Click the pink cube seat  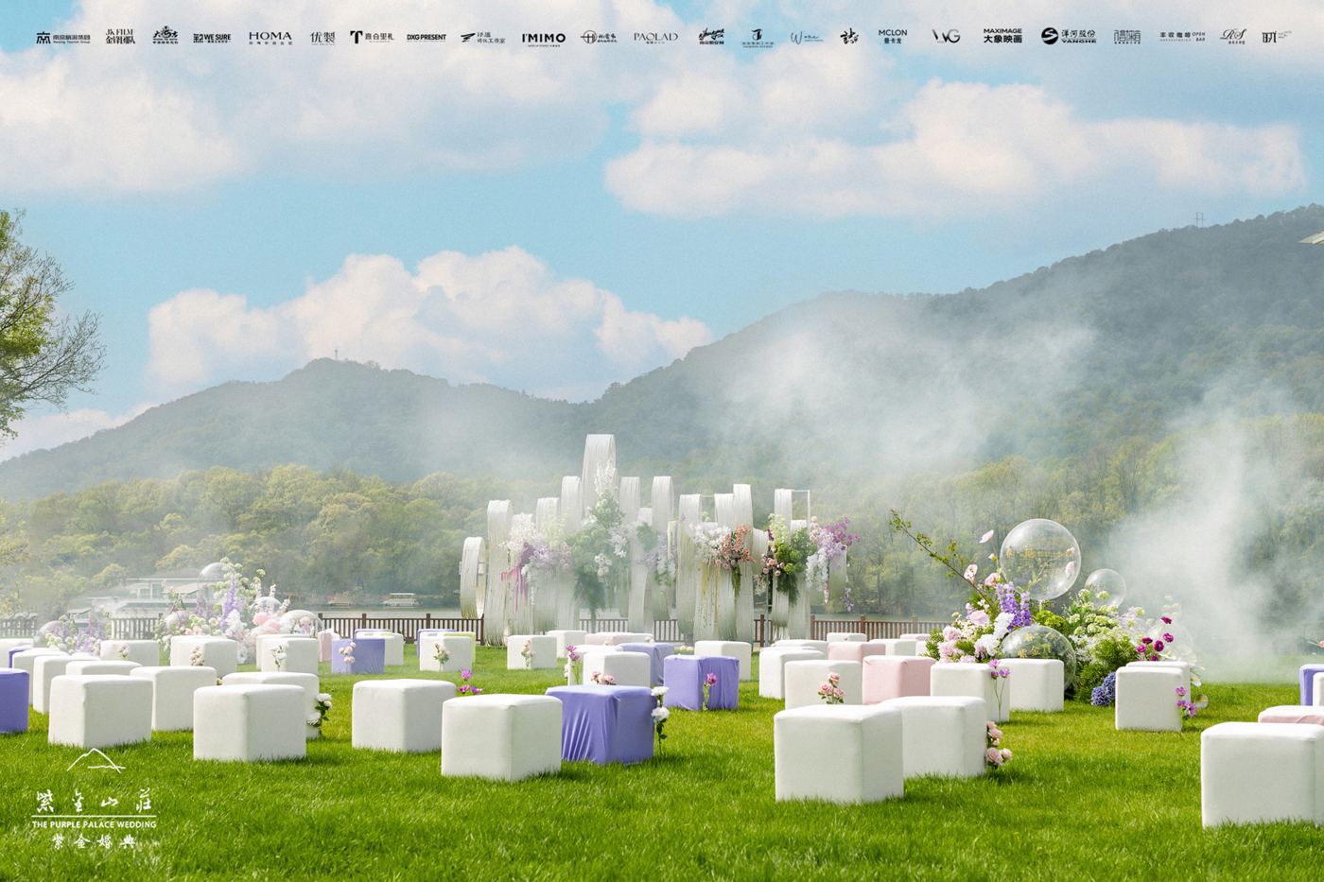(897, 679)
